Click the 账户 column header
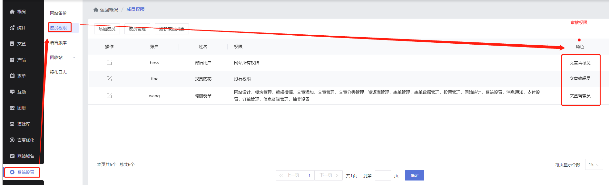Viewport: 609px width, 185px height. [154, 47]
